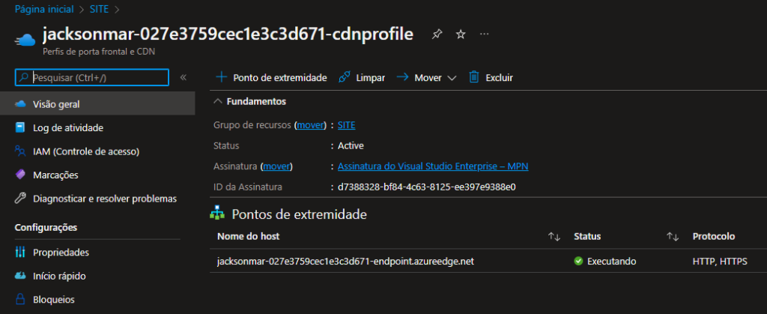Click the Nome do host column header
The height and width of the screenshot is (314, 767).
tap(248, 236)
